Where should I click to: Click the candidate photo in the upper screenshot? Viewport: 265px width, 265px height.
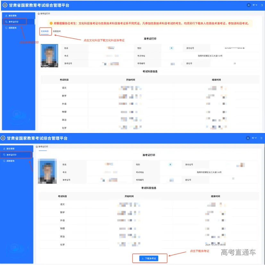pyautogui.click(x=49, y=56)
